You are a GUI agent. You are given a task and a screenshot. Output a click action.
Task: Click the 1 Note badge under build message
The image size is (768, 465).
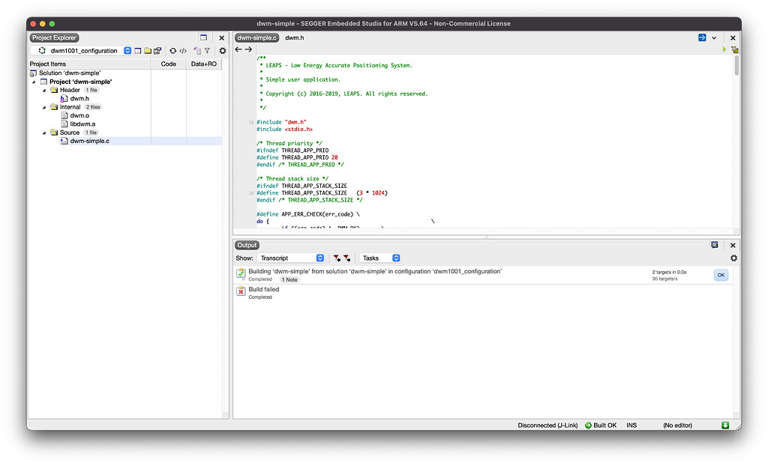(289, 279)
